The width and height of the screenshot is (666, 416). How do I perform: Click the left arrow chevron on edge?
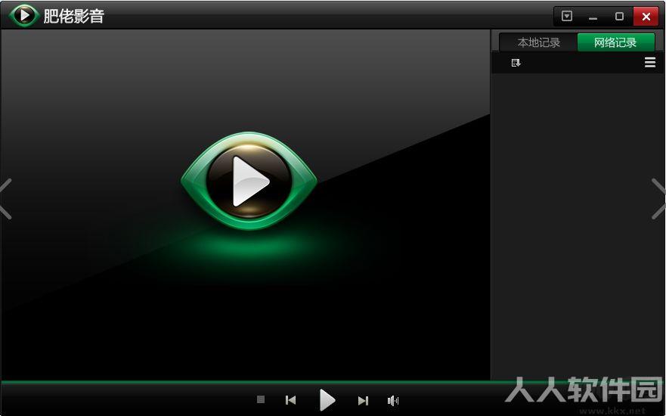[x=6, y=199]
